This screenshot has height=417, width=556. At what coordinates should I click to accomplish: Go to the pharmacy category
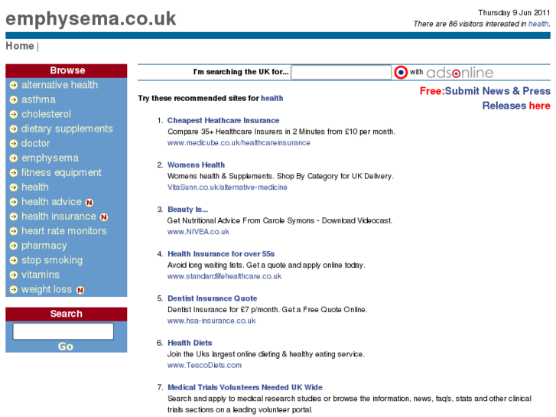click(44, 246)
